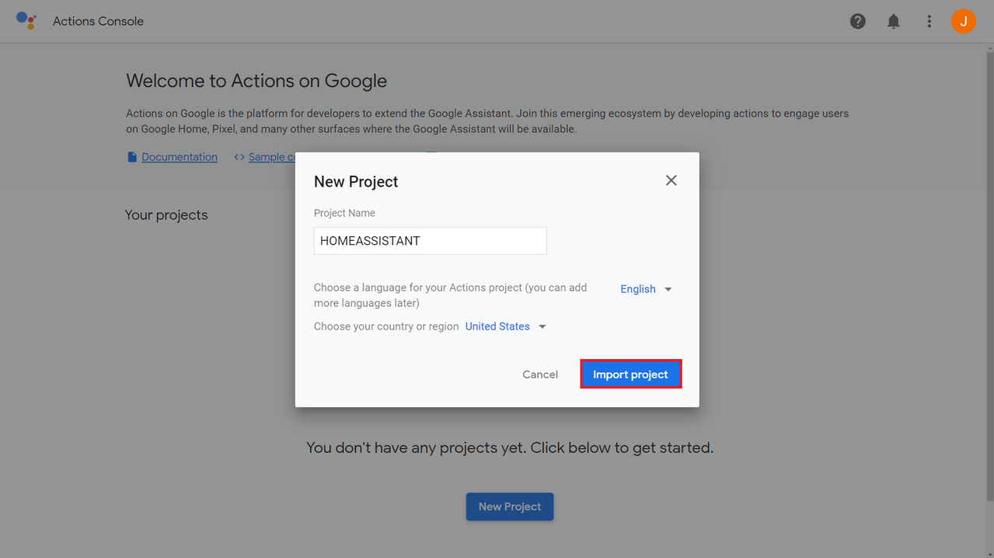This screenshot has height=558, width=994.
Task: Click the New Project button on page
Action: [510, 507]
